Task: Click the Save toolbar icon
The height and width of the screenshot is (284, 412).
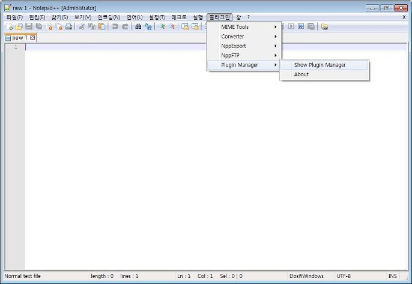Action: click(x=29, y=26)
